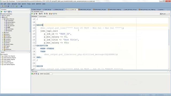Expand the Packages node
This screenshot has width=171, height=96.
tap(3, 36)
